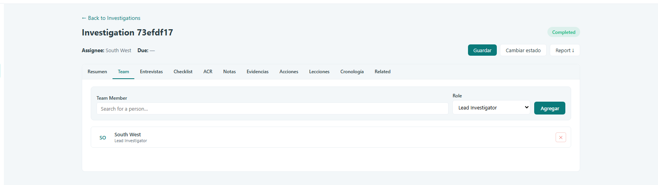View the Acciones tab
Screen dimensions: 658x185
pos(289,72)
